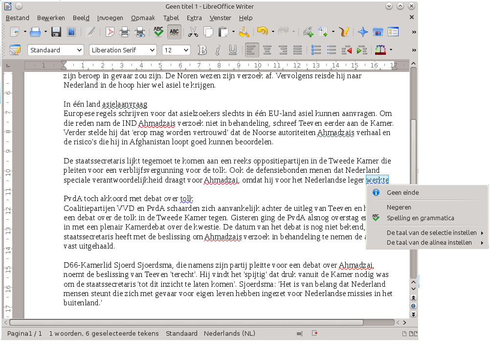Toggle Italic formatting

point(218,50)
